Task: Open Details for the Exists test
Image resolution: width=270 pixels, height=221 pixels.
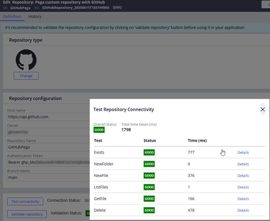Action: coord(243,153)
